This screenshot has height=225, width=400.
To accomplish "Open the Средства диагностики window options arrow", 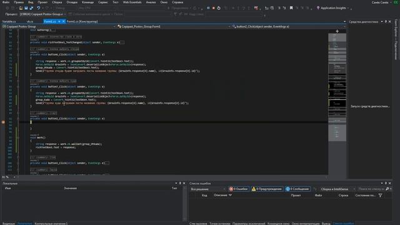I will click(382, 22).
